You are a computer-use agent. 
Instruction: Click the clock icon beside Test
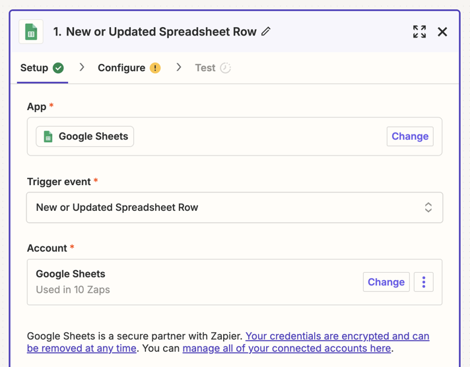(x=226, y=68)
